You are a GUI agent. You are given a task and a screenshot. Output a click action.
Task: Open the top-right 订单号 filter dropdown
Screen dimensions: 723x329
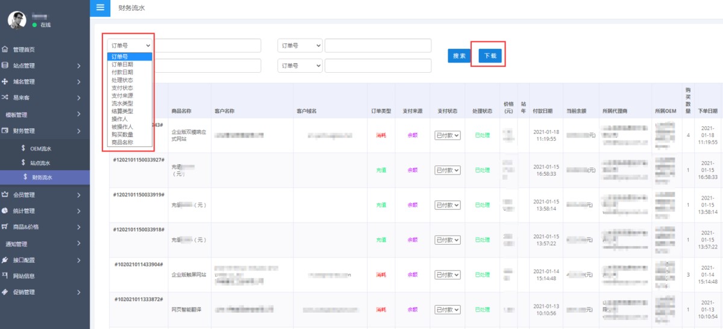pos(299,46)
